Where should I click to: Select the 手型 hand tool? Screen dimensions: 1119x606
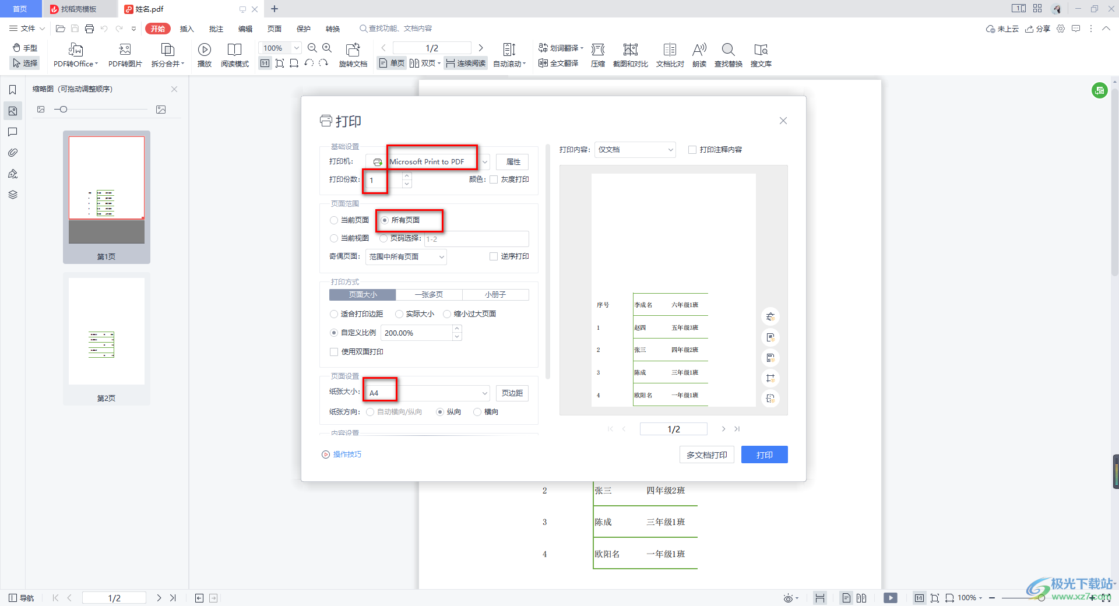pos(25,48)
